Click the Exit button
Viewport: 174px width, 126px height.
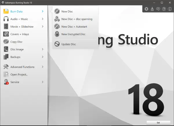158,123
